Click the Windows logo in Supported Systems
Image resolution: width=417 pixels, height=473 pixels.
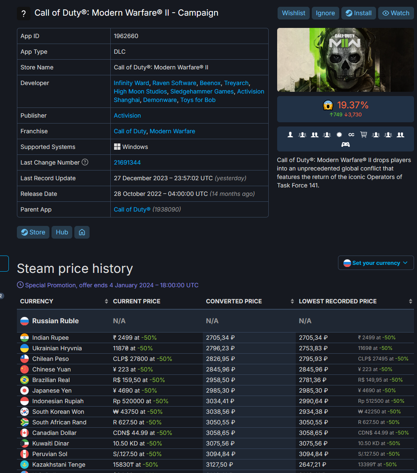pos(117,147)
